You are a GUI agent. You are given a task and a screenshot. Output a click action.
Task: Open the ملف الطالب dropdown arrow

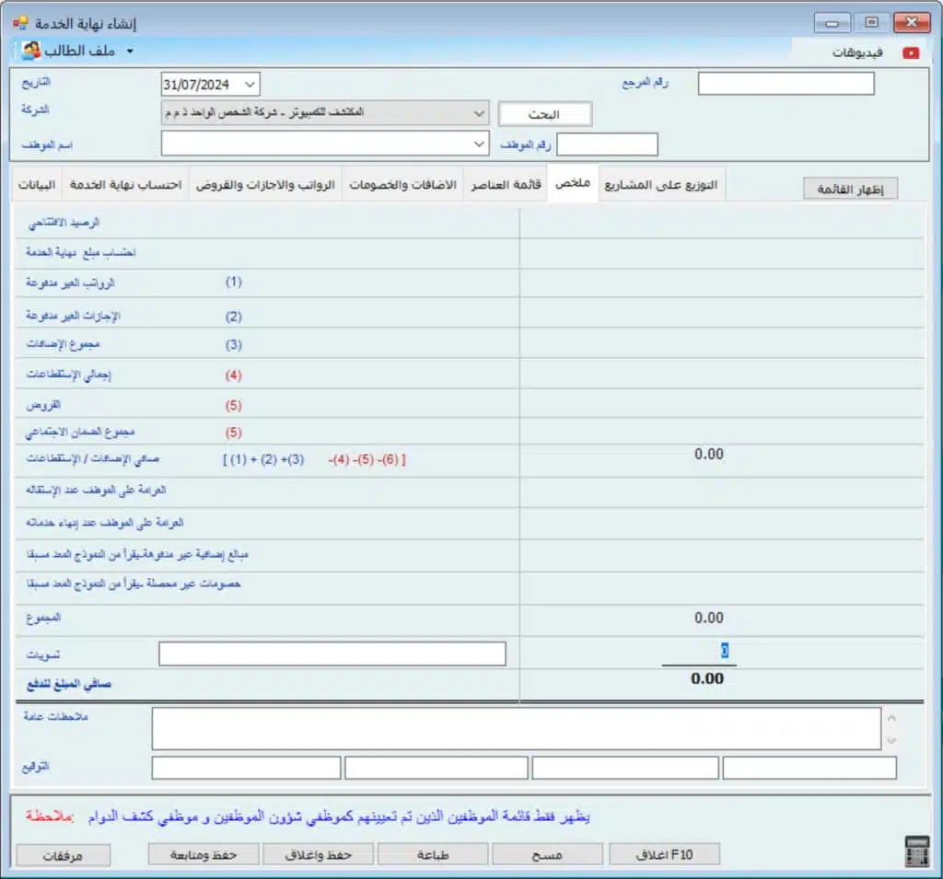(130, 51)
